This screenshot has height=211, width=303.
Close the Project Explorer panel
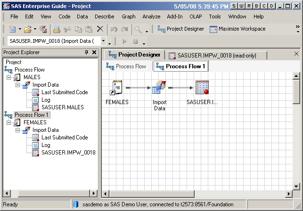94,52
